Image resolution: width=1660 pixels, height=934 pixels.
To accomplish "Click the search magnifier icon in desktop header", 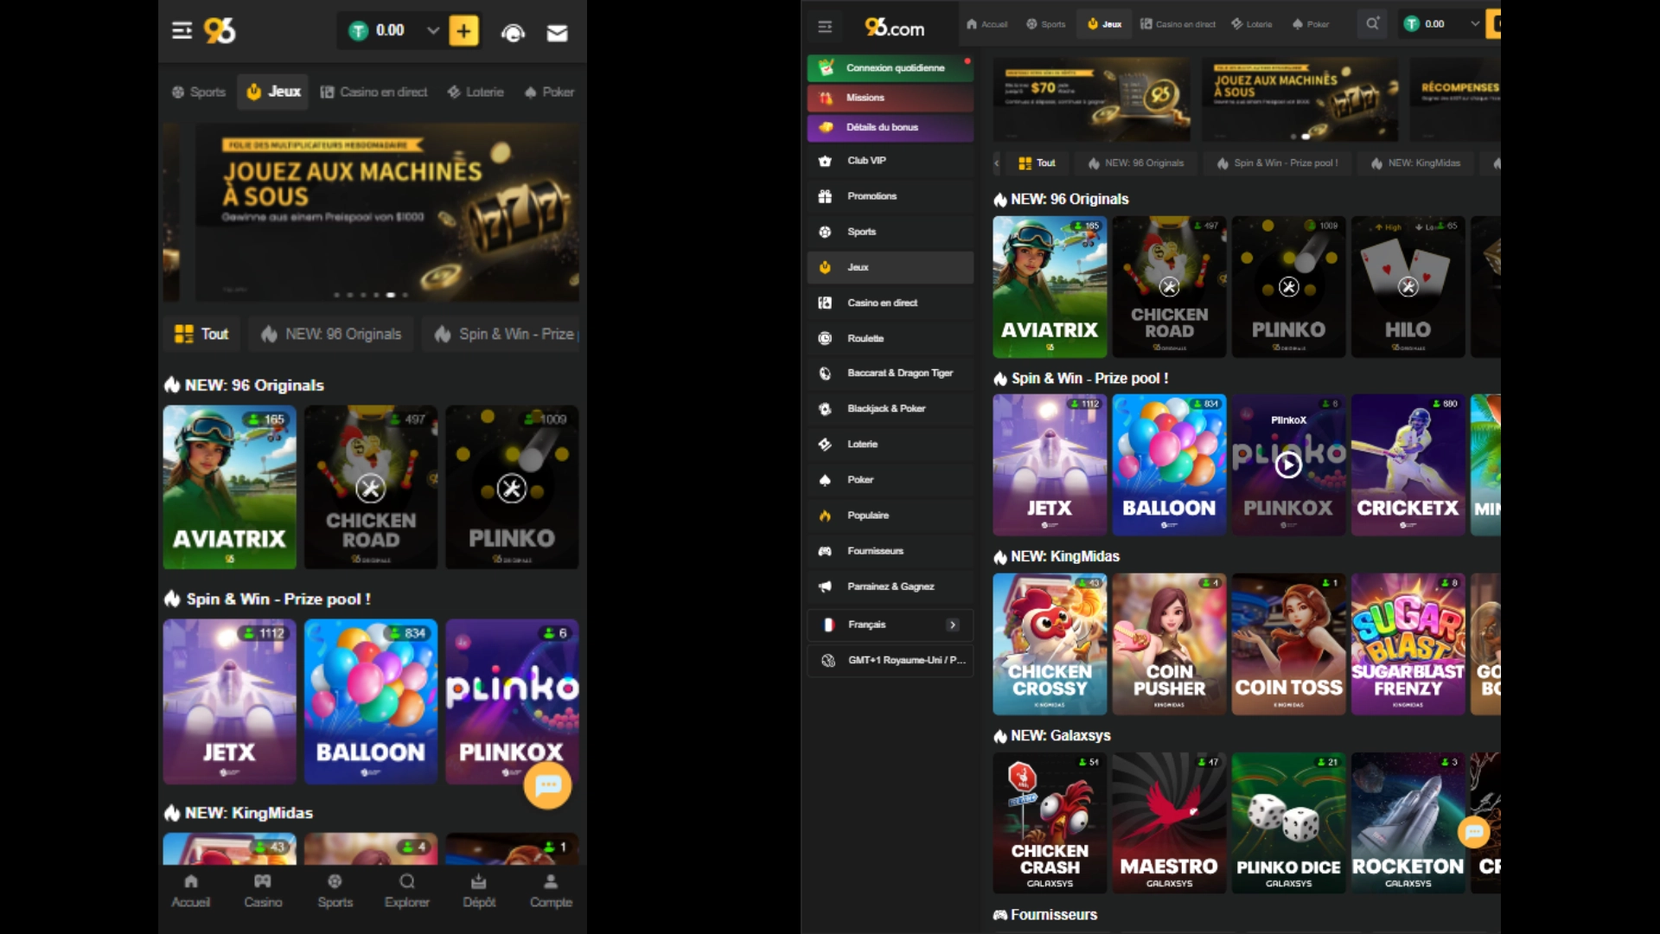I will (1372, 24).
